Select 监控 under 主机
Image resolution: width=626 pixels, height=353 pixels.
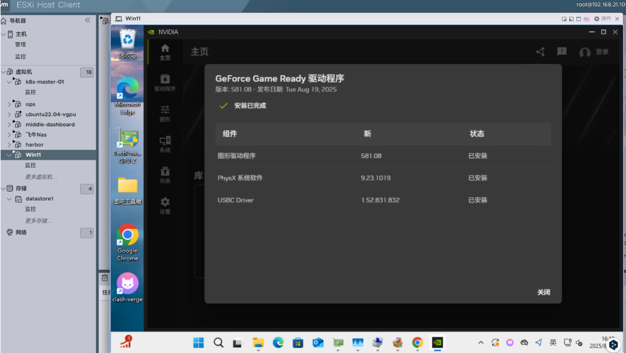21,57
